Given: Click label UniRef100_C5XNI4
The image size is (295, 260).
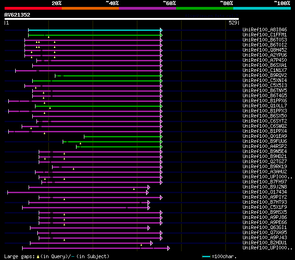Looking at the screenshot, I should (265, 81).
